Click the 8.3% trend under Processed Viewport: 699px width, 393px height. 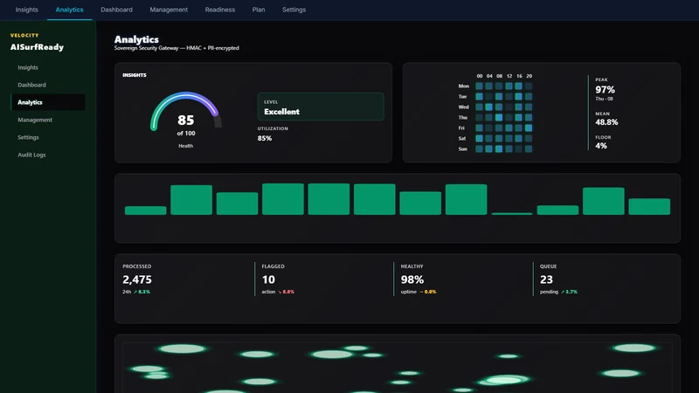(x=142, y=292)
